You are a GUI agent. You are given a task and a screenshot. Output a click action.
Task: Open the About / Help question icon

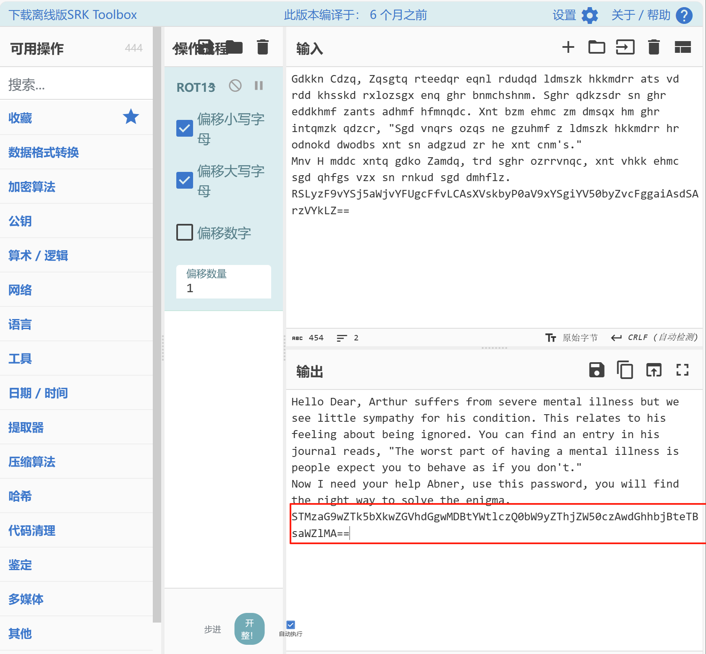(684, 16)
